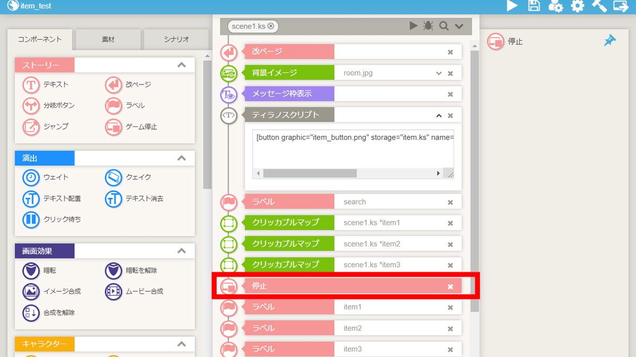Collapse the 演出 section

tap(181, 158)
